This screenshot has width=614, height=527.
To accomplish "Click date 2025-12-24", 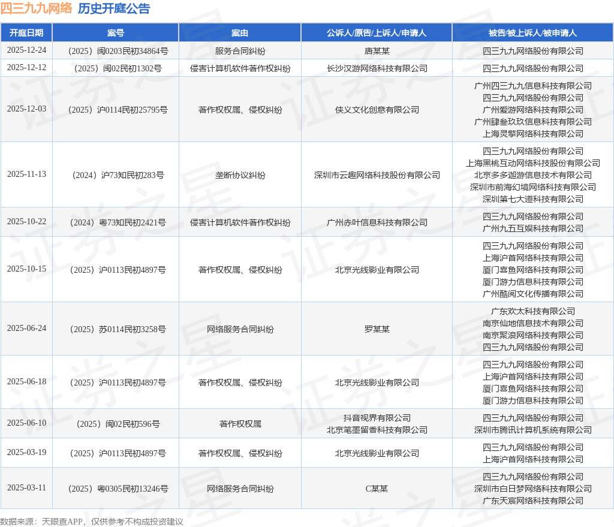I will tap(26, 50).
